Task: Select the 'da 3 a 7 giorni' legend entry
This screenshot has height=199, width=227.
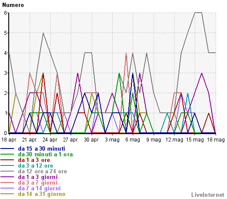Action: [x=38, y=183]
